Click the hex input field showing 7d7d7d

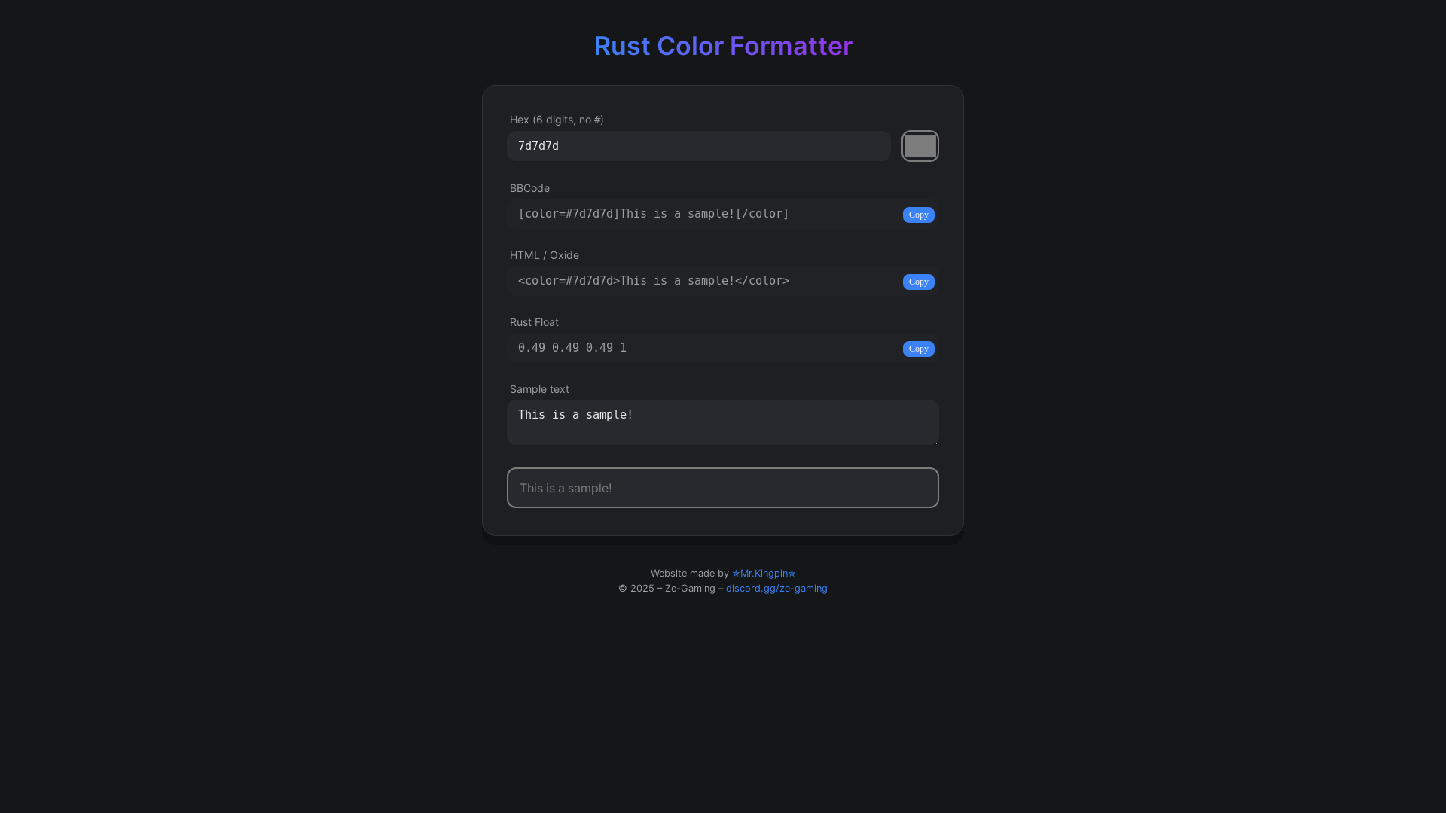point(698,146)
